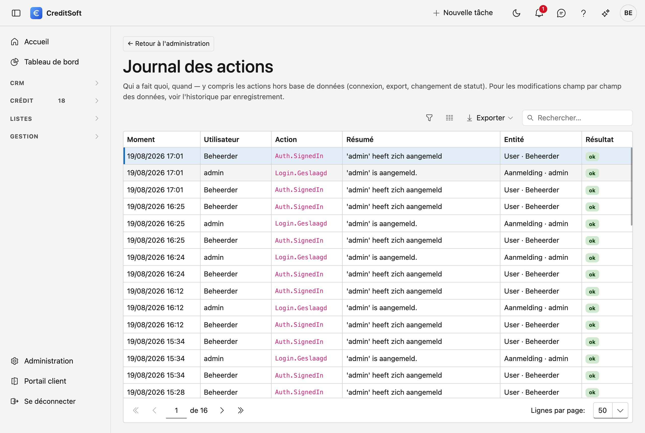
Task: Click Retour à l'administration button
Action: 169,44
